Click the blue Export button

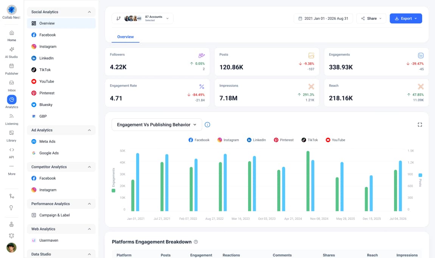[x=406, y=18]
